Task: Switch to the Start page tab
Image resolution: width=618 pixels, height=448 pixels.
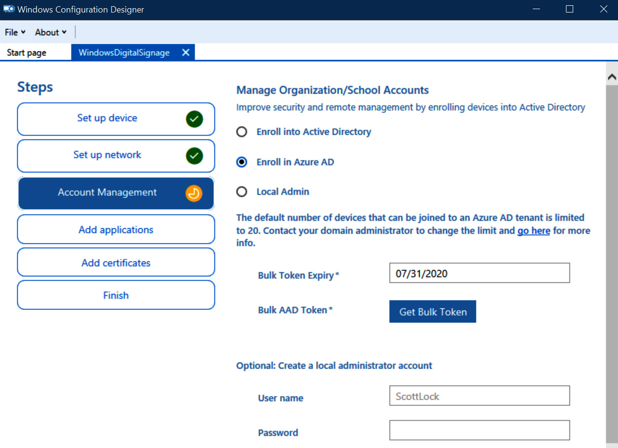Action: click(26, 53)
